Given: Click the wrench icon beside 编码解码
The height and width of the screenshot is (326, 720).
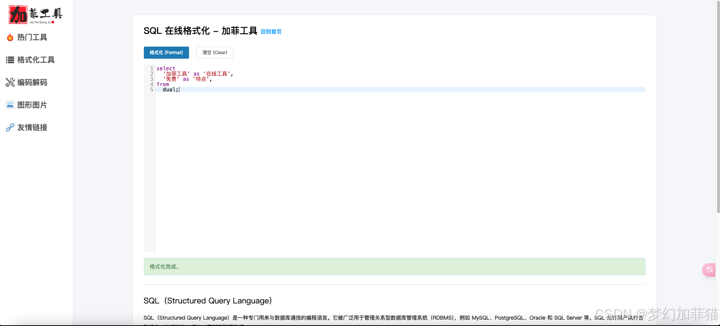Looking at the screenshot, I should pyautogui.click(x=10, y=82).
